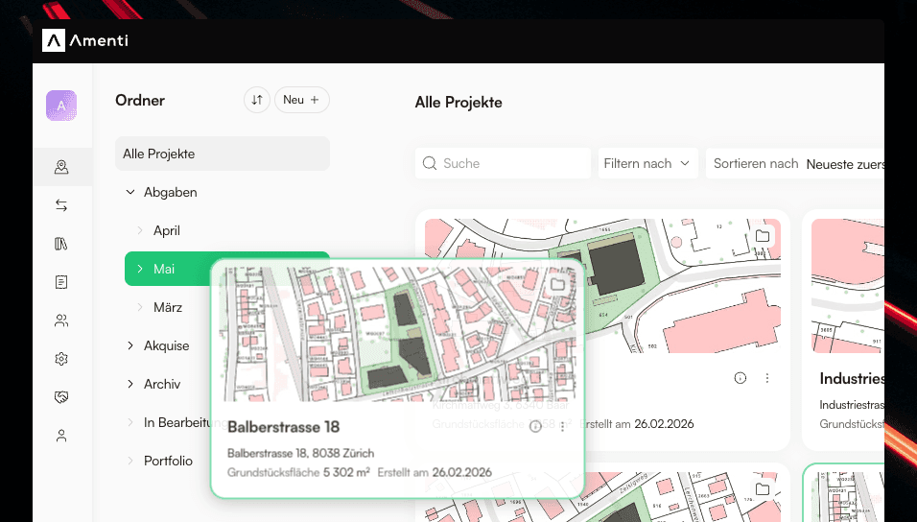The height and width of the screenshot is (522, 917).
Task: Click address Balberstrasse 18, 8038 Zürich
Action: [x=300, y=453]
